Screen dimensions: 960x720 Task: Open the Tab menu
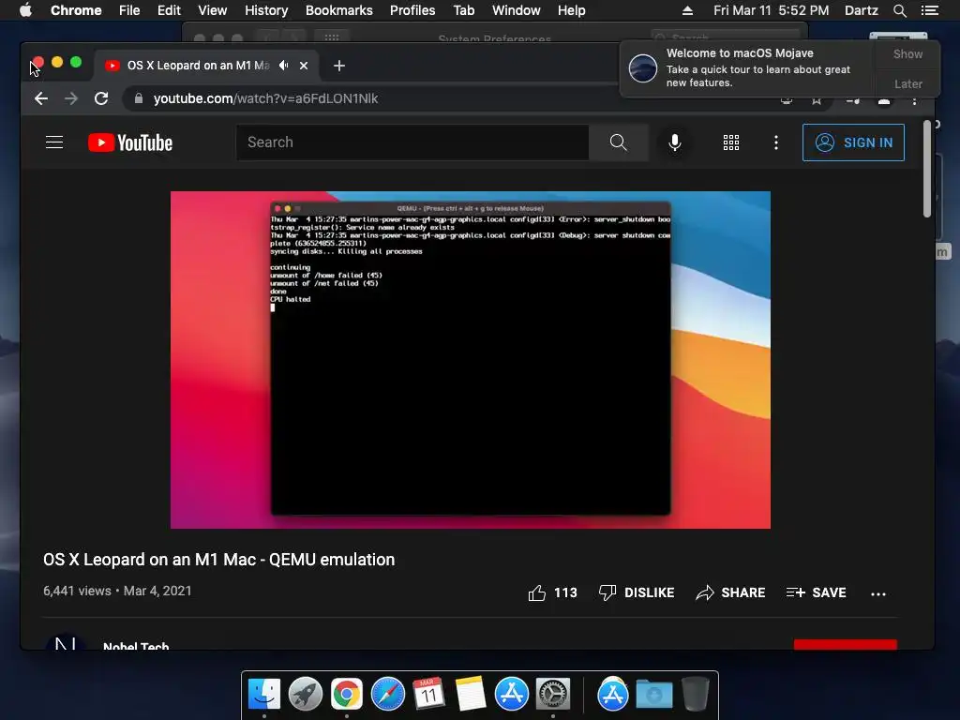tap(463, 10)
